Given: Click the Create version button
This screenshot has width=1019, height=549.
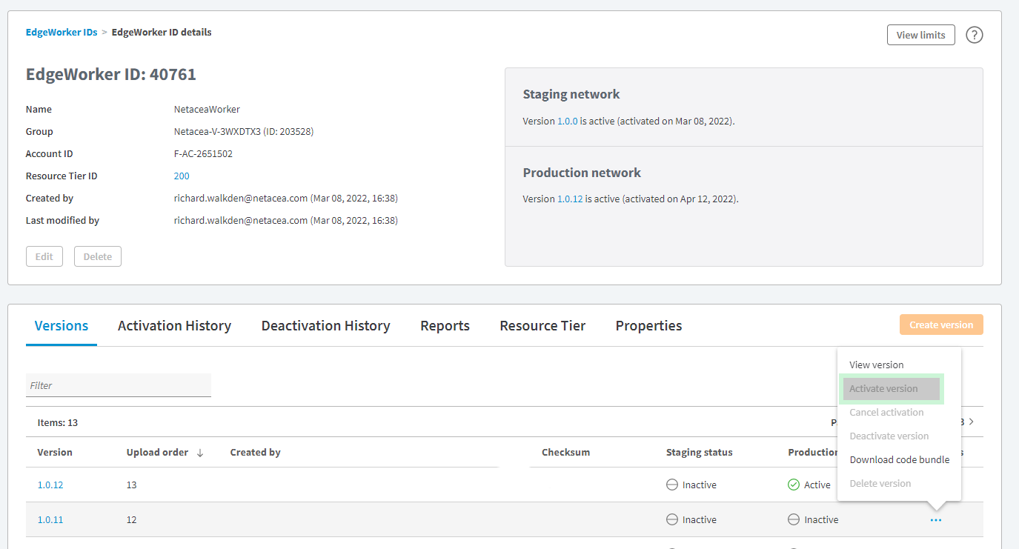Looking at the screenshot, I should [940, 325].
